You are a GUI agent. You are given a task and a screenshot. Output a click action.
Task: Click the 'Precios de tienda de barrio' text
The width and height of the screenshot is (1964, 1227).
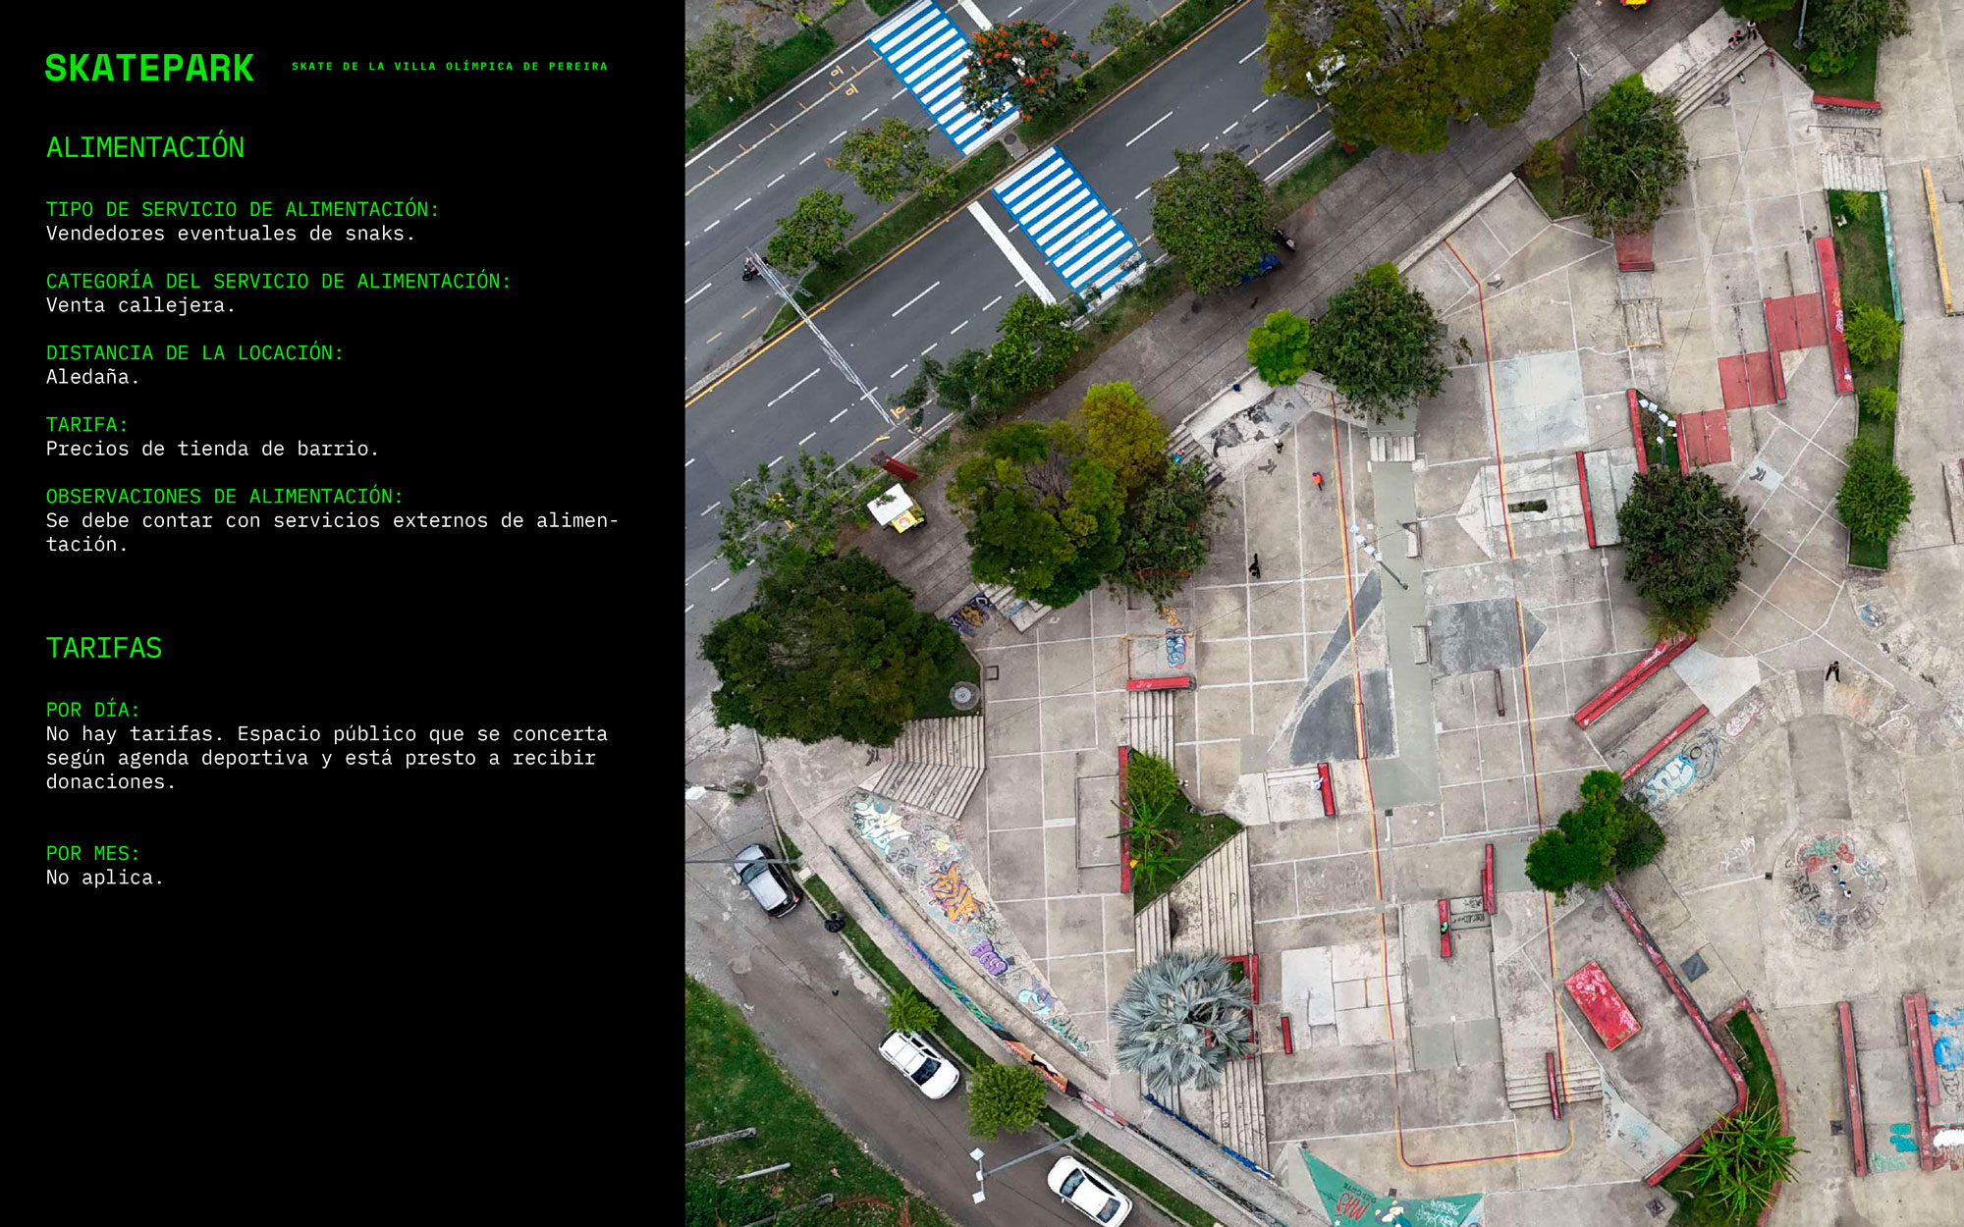click(212, 449)
